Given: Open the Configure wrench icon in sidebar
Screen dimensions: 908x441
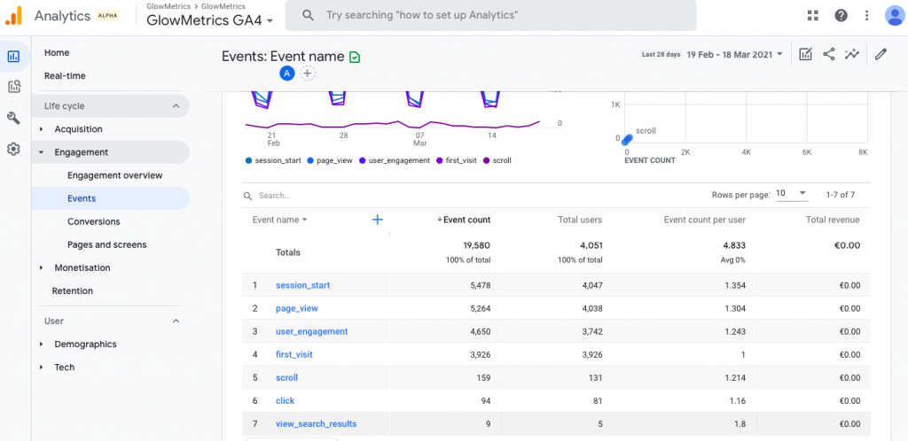Looking at the screenshot, I should tap(13, 118).
